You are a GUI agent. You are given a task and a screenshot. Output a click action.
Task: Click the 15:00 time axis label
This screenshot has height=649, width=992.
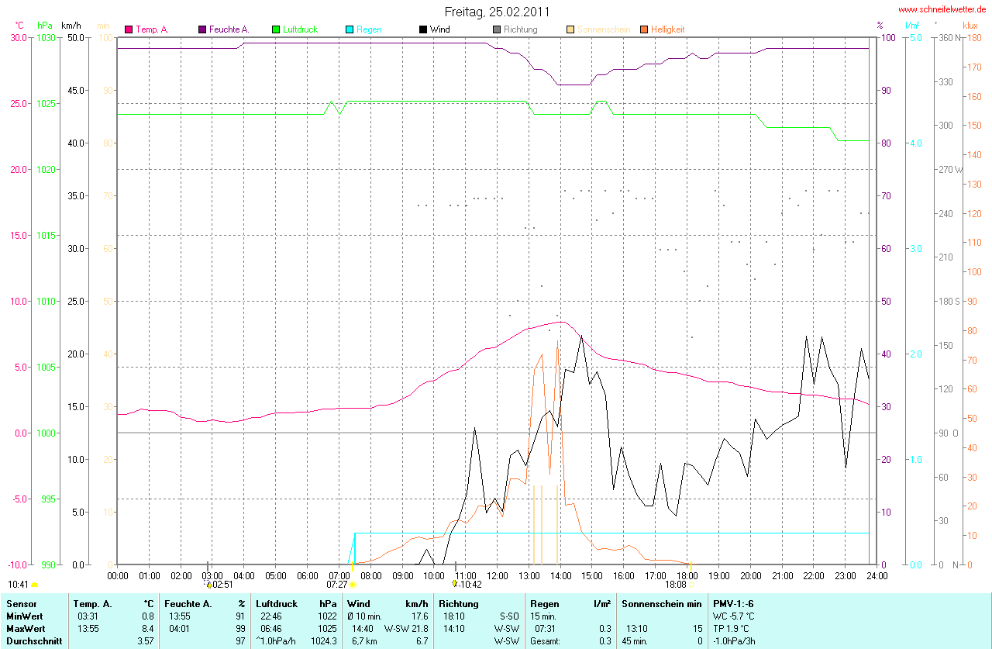pos(592,576)
